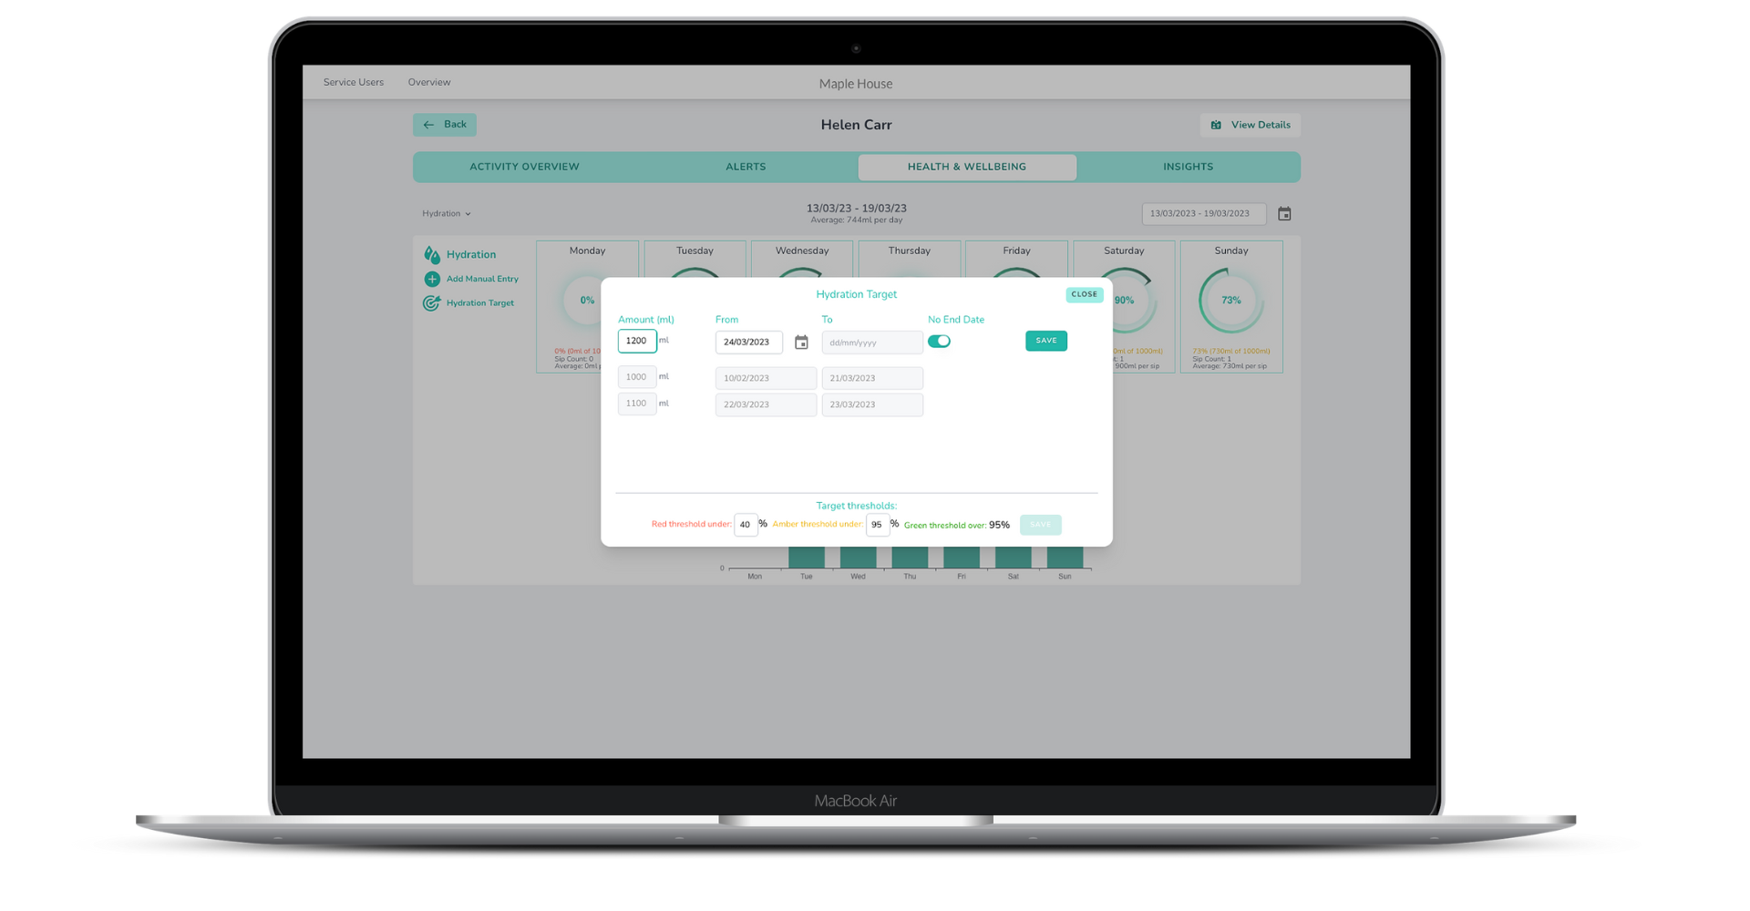Select the Wednesday day card header

[802, 251]
